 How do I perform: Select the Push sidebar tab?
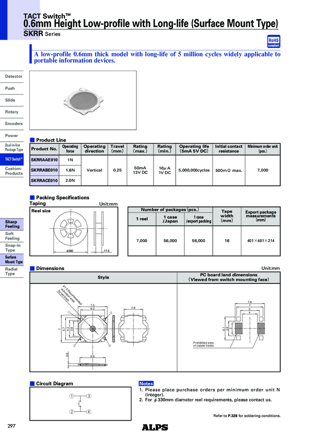coord(12,88)
